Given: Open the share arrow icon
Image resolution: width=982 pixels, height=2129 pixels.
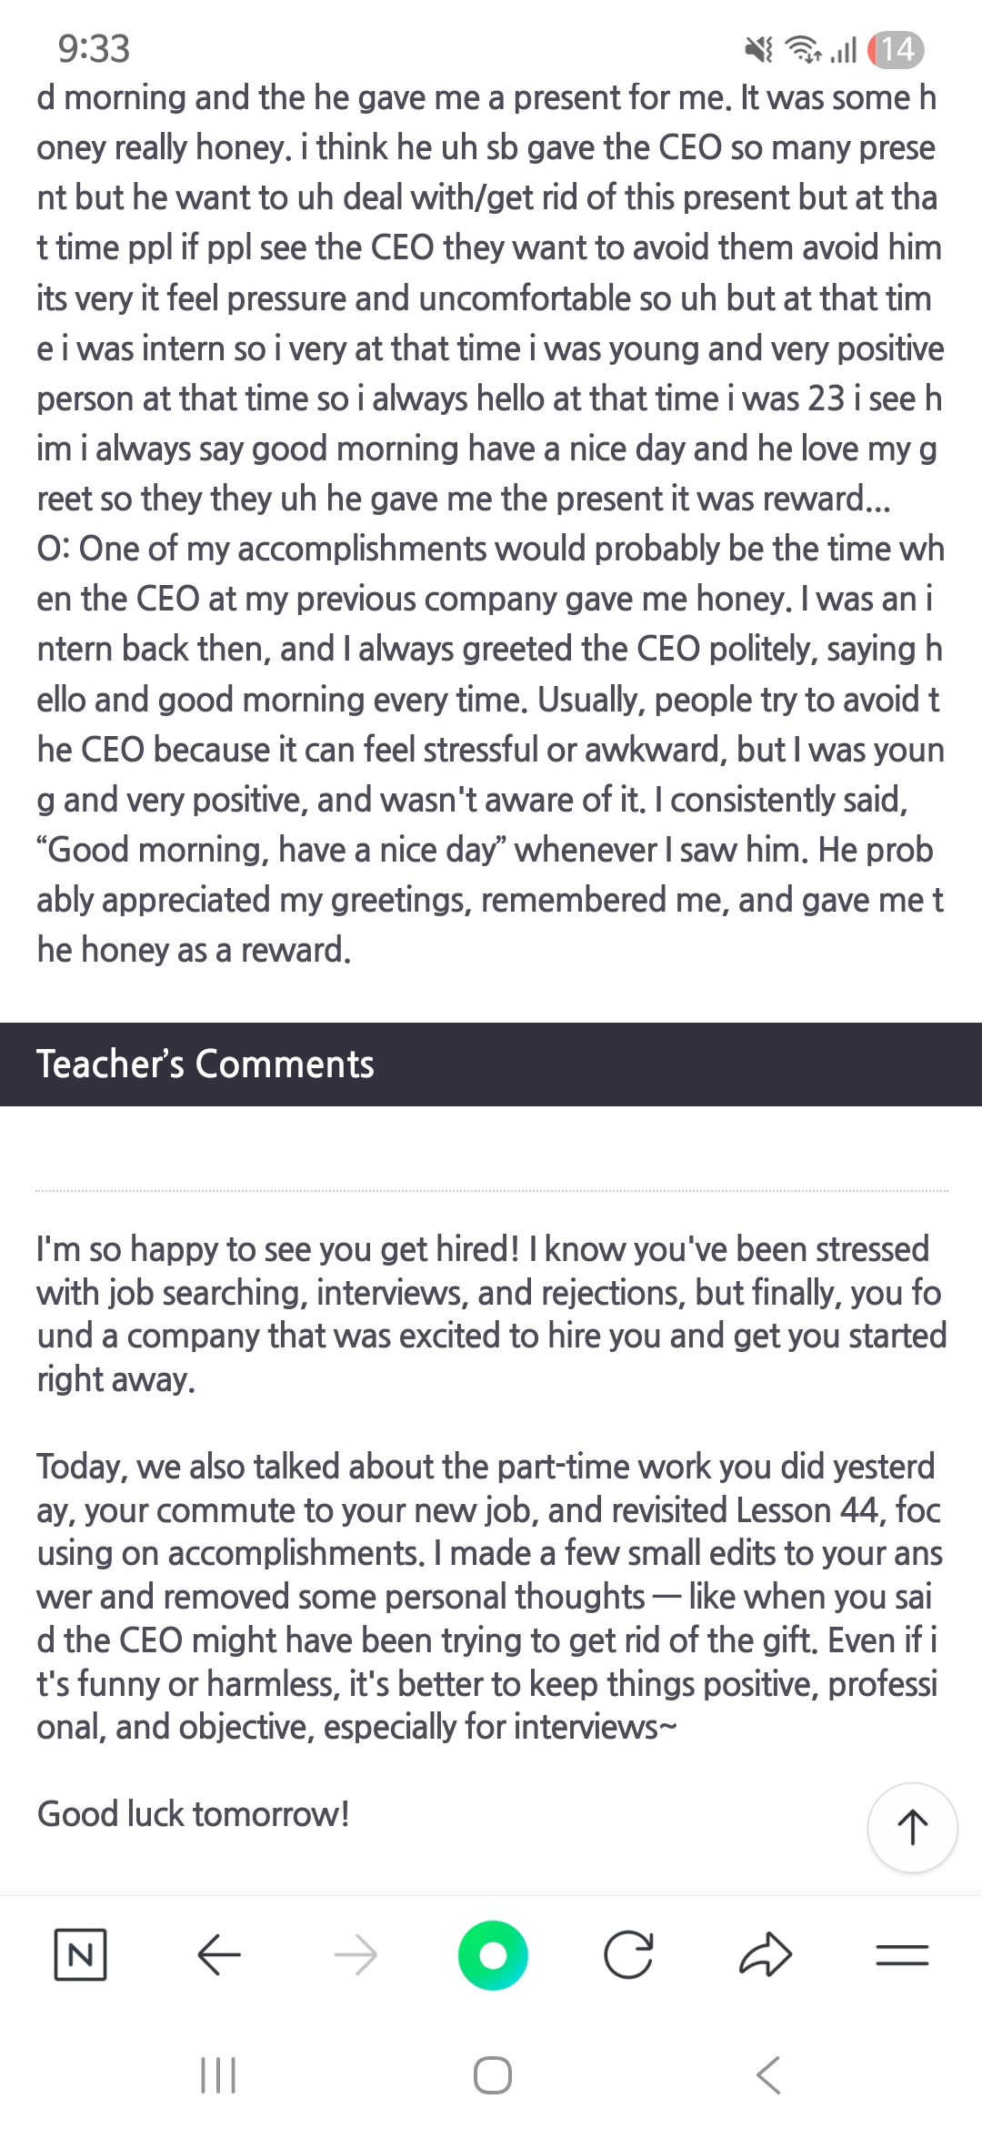Looking at the screenshot, I should pyautogui.click(x=766, y=1954).
